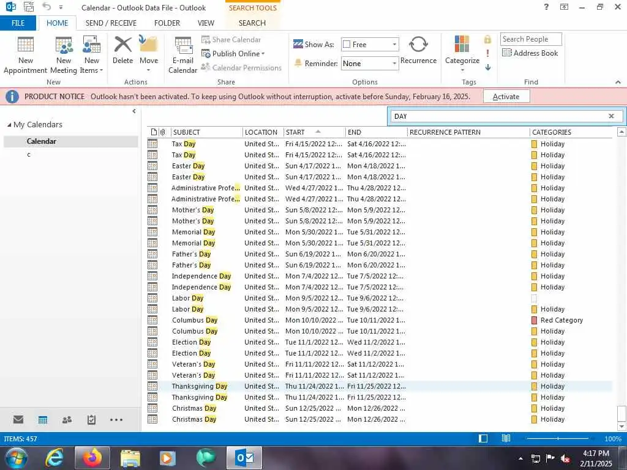
Task: Click the Reading view status bar icon
Action: coord(506,439)
